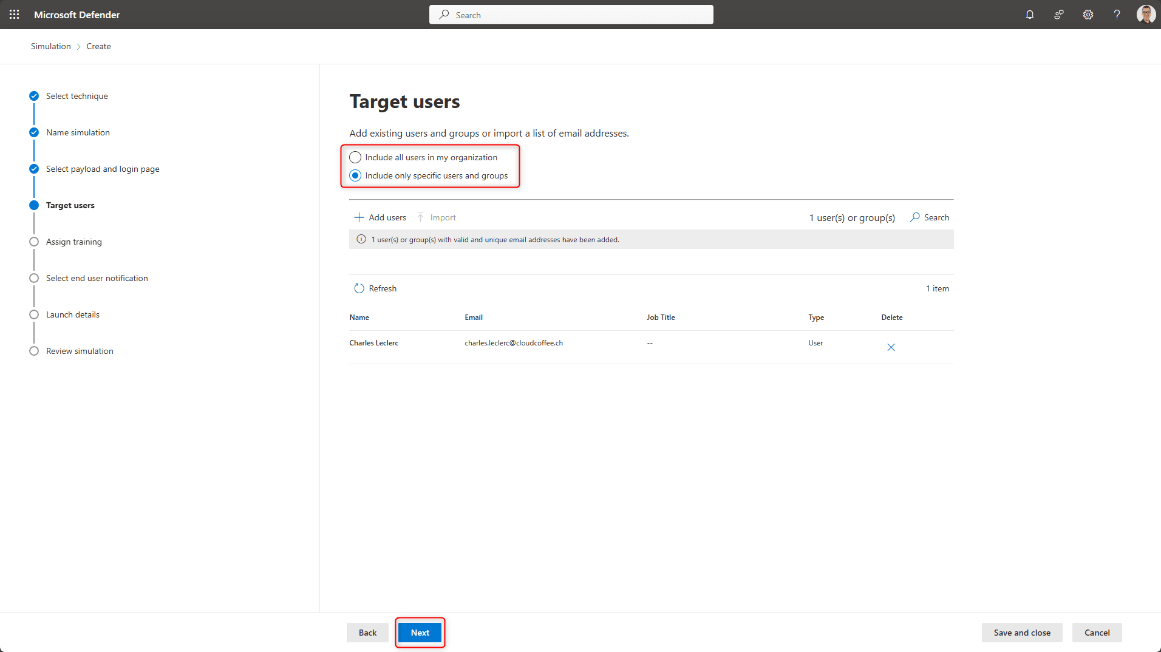The width and height of the screenshot is (1161, 652).
Task: Open Defender settings via gear icon
Action: click(x=1088, y=14)
